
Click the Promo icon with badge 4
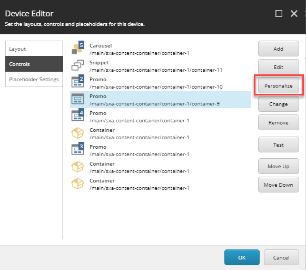coord(78,115)
